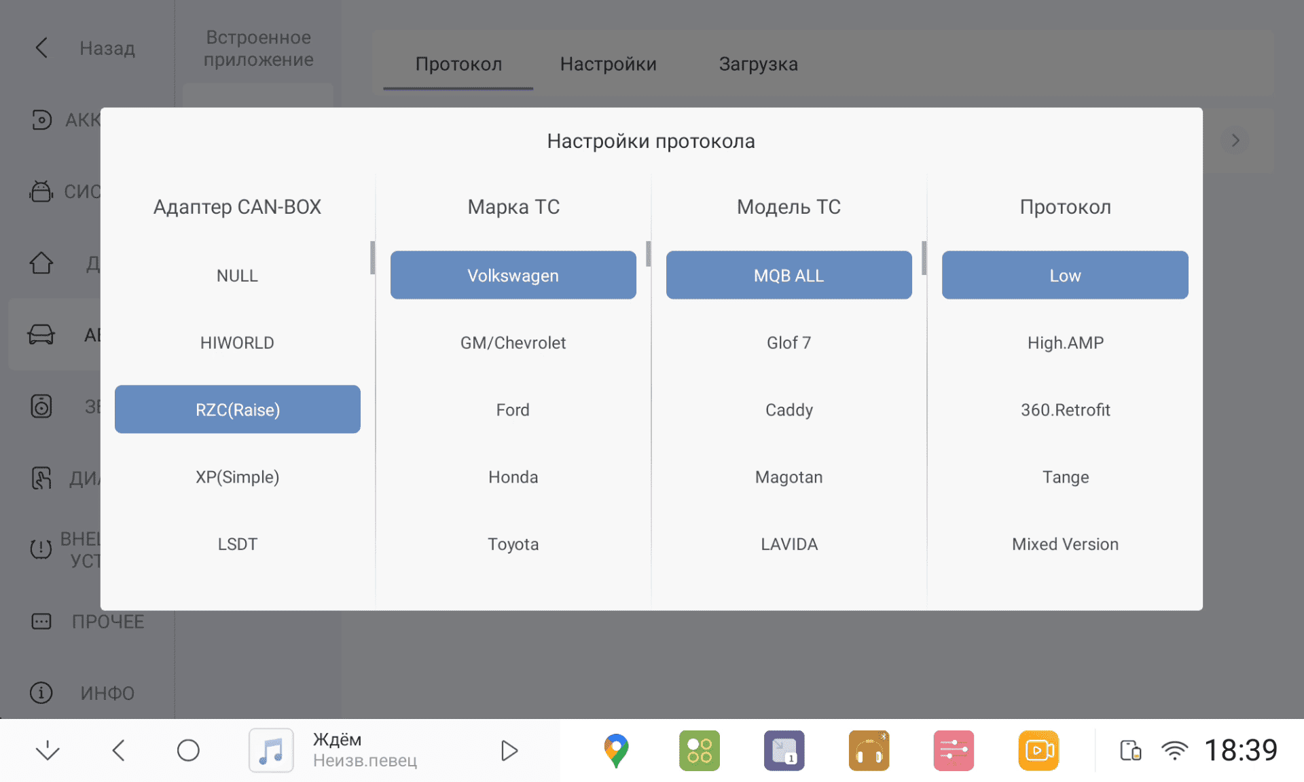Switch to the Настройки tab
The height and width of the screenshot is (782, 1304).
[x=608, y=64]
